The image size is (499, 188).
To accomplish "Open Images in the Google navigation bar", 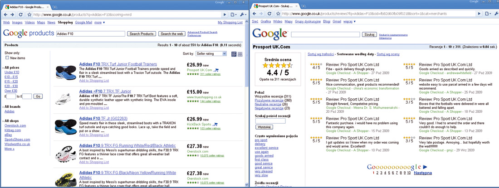I will click(17, 22).
